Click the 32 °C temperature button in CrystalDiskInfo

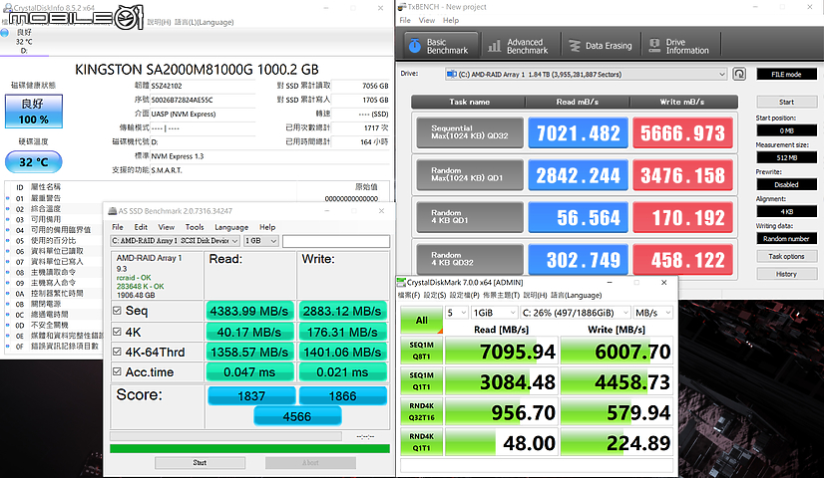[34, 162]
